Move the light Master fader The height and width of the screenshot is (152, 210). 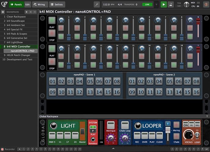click(x=82, y=132)
